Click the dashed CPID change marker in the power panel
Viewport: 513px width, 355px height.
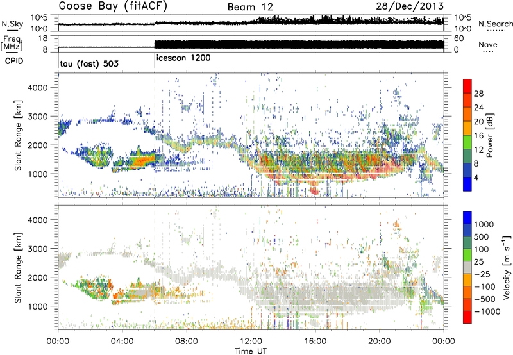pos(155,135)
